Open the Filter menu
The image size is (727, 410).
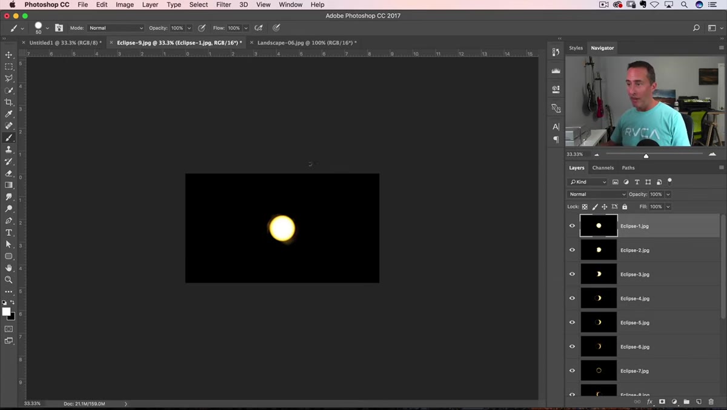tap(224, 4)
